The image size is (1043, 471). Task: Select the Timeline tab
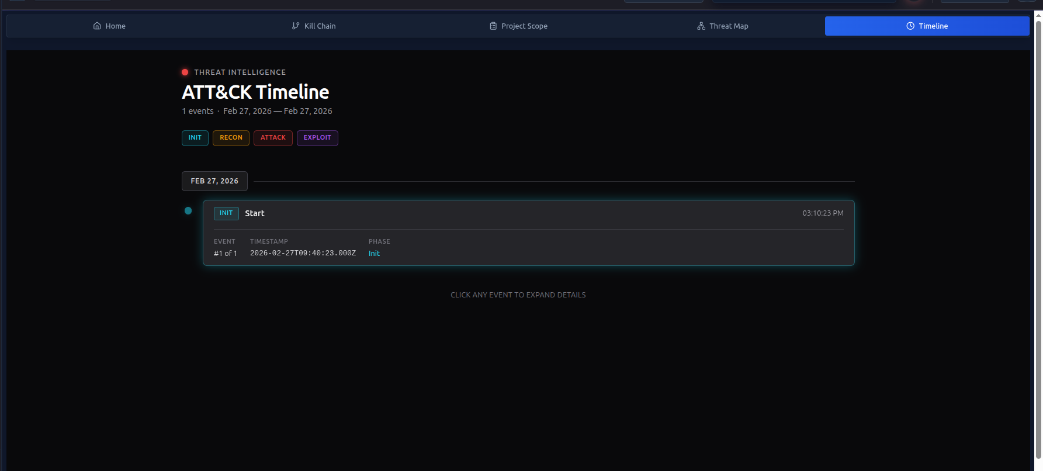click(927, 26)
